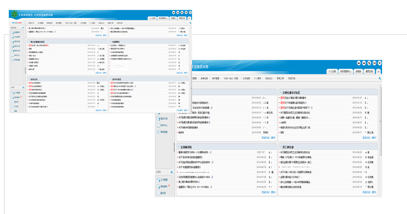Click 更多 link under 核心价值观讨论区 panel
Viewport: 407px width, 214px height.
105,73
